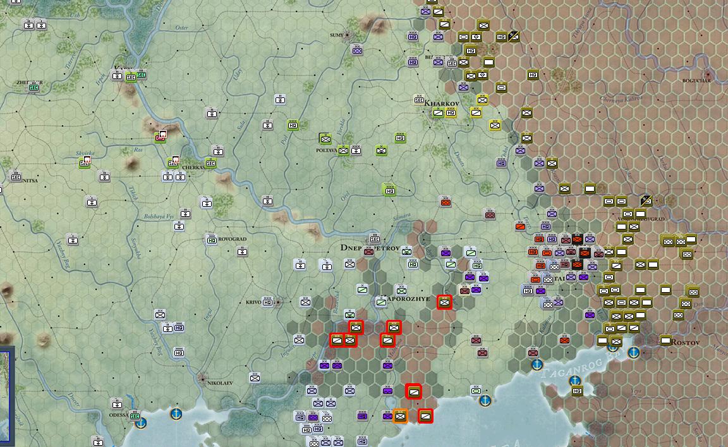This screenshot has width=728, height=447.
Task: Click anchor icon below the Taganrog Bay label
Action: click(575, 381)
